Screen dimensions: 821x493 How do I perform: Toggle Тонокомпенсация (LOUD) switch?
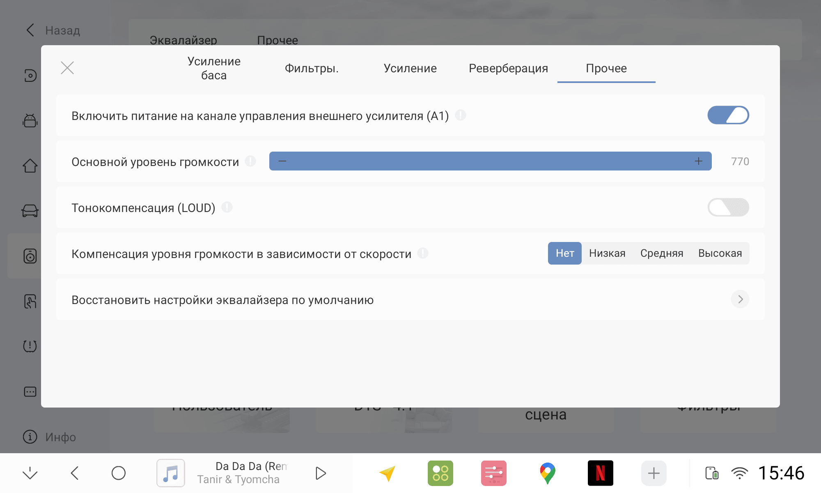[x=728, y=207]
